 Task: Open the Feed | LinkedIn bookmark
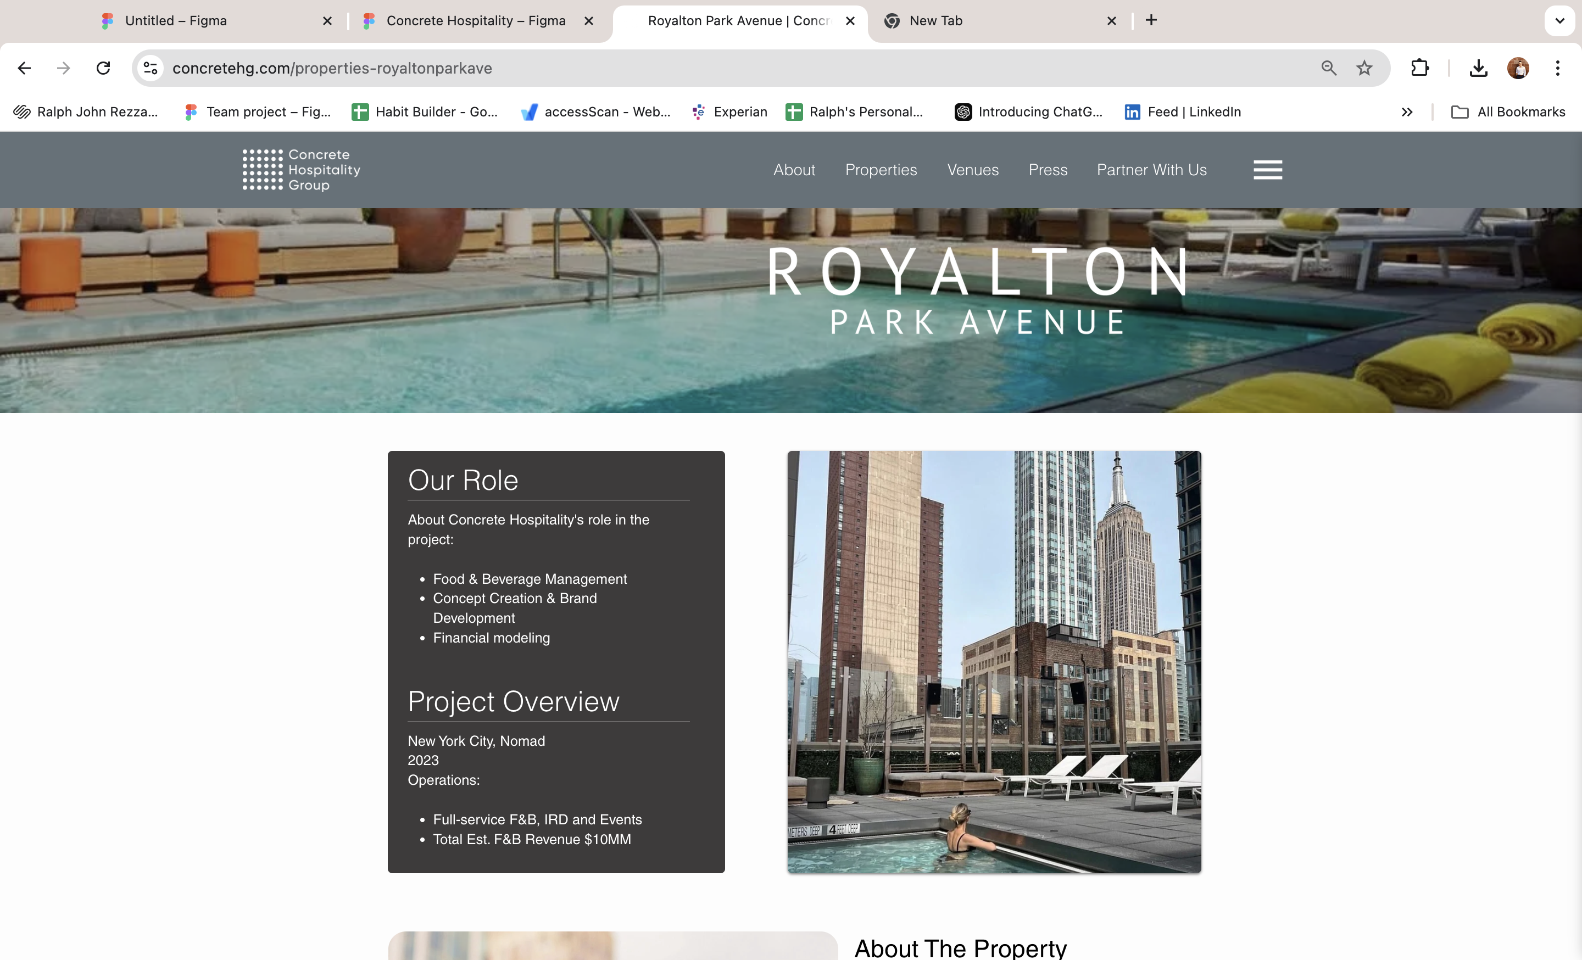tap(1183, 112)
